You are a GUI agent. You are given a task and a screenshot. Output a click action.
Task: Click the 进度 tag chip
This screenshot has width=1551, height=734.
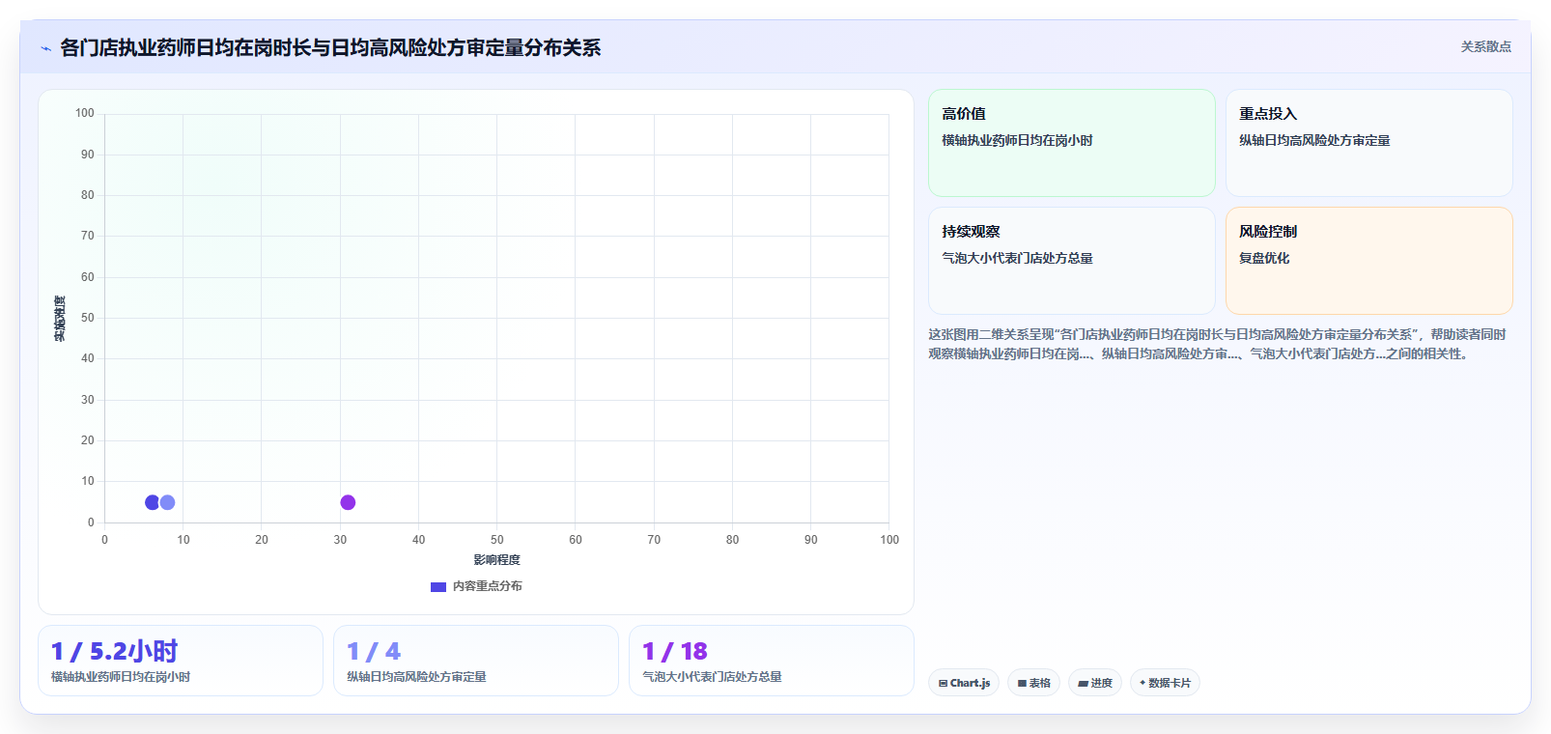[x=1095, y=683]
